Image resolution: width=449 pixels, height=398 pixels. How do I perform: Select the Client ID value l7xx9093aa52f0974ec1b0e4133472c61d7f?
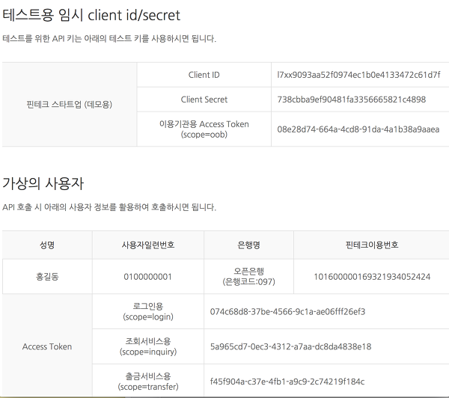pos(358,75)
